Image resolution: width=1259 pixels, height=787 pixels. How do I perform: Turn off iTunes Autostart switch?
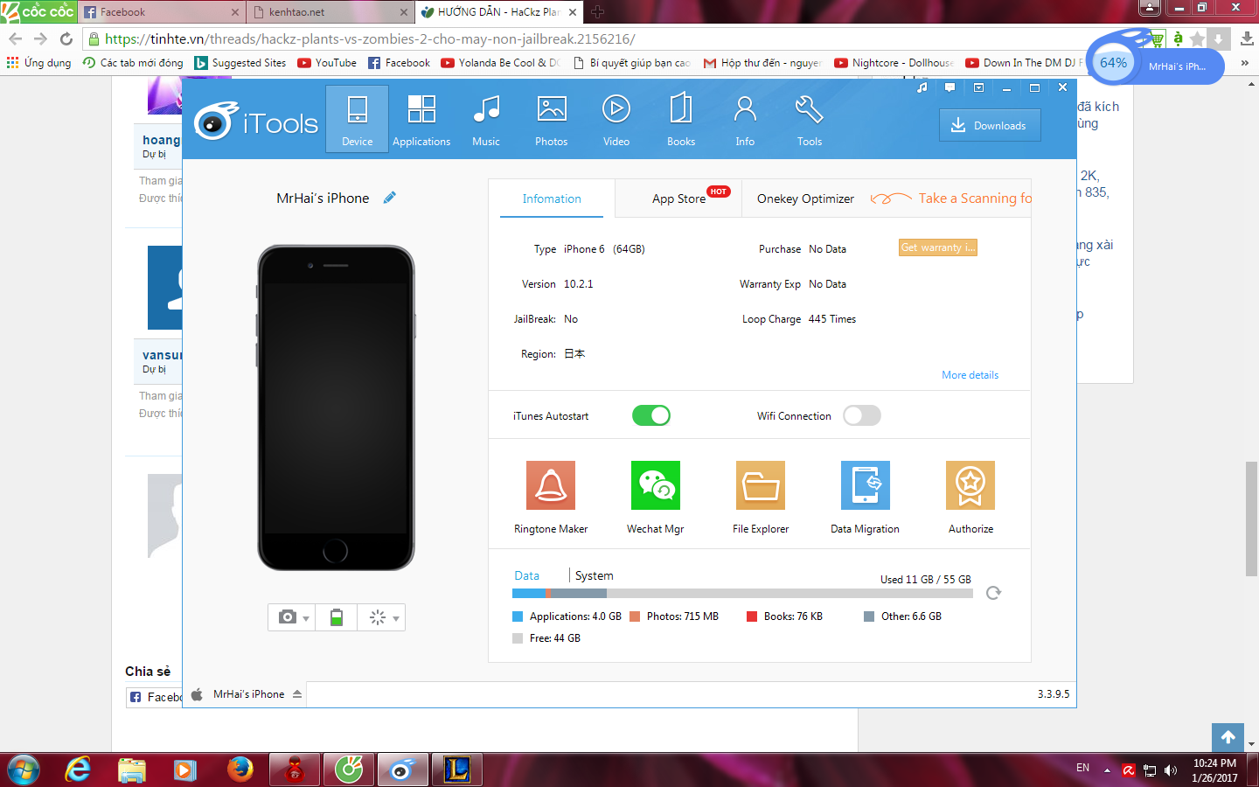[x=651, y=415]
